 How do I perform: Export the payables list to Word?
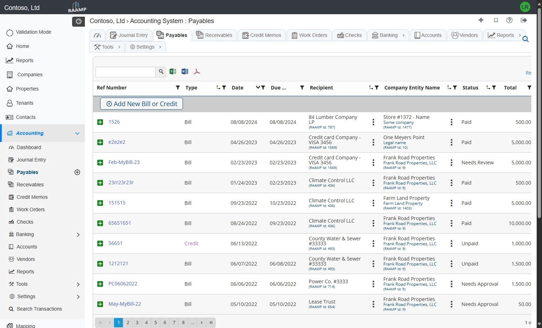click(x=185, y=71)
